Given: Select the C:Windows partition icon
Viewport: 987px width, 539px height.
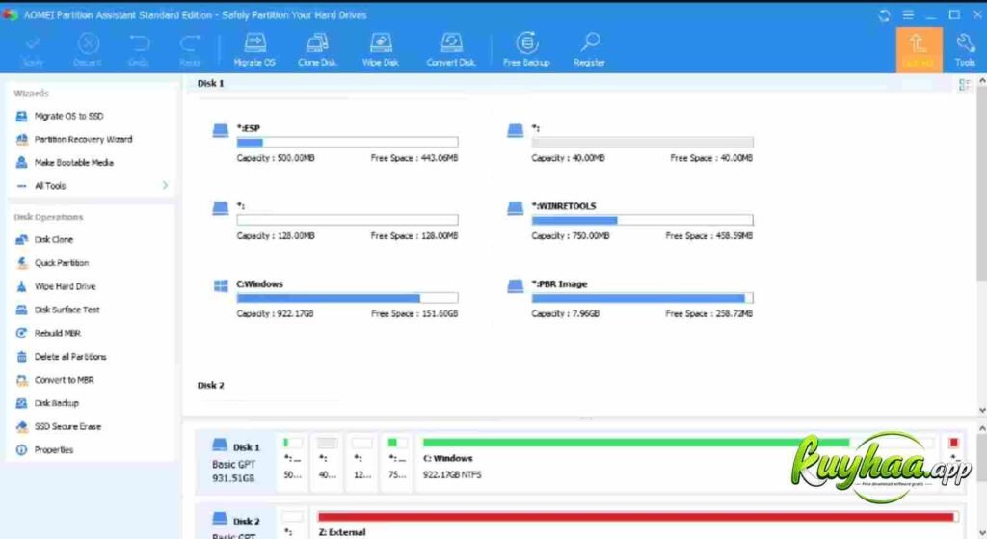Looking at the screenshot, I should click(221, 285).
